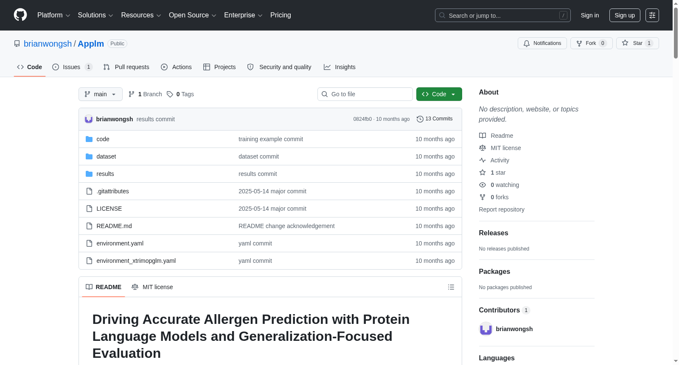The image size is (679, 365).
Task: Switch to the Issues tab
Action: pos(72,67)
